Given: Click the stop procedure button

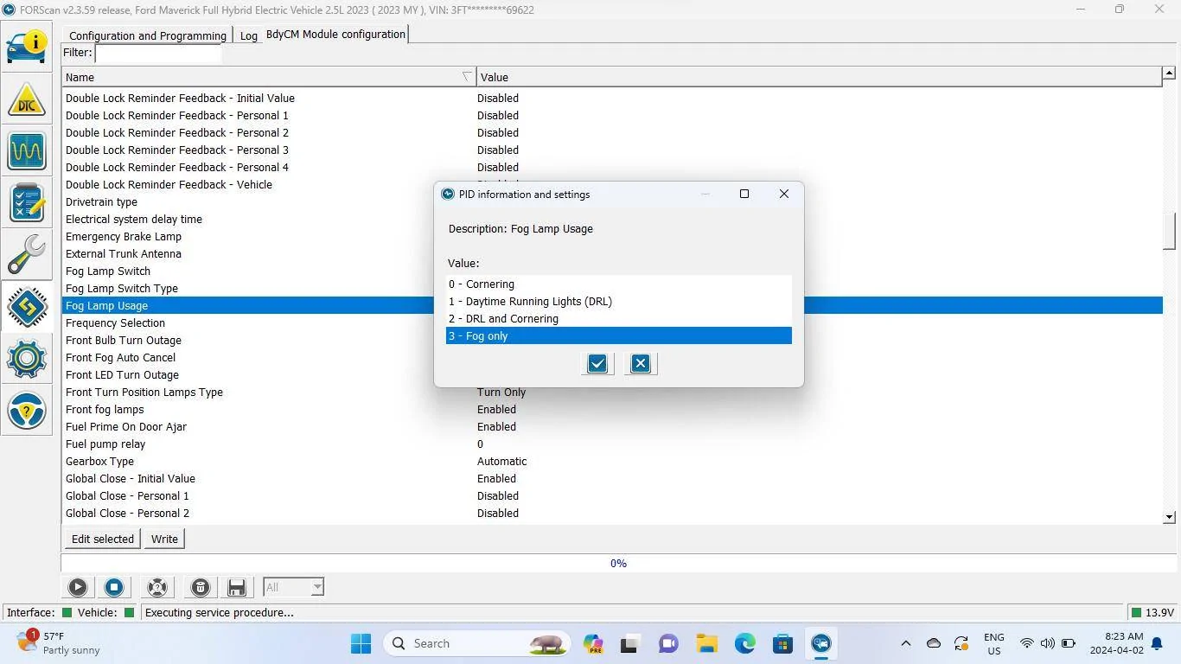Looking at the screenshot, I should (x=114, y=587).
